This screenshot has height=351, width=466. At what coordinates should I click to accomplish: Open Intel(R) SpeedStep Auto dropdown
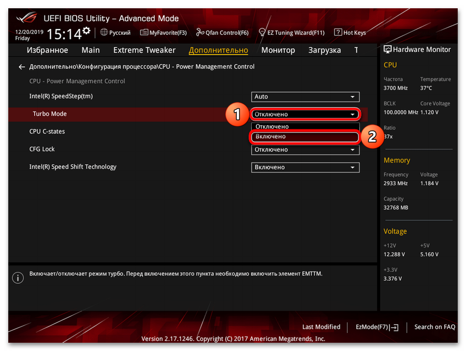pos(305,97)
